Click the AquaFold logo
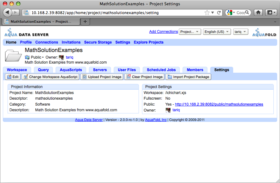This screenshot has width=280, height=183. tap(264, 32)
